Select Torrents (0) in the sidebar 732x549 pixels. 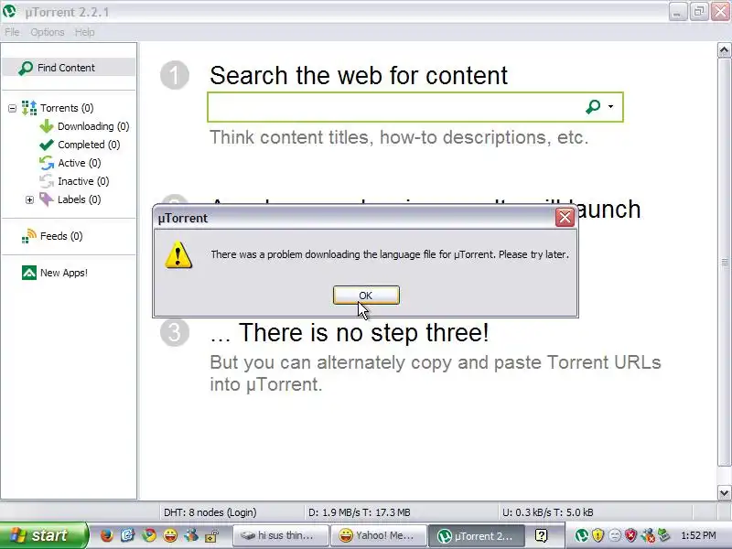[67, 108]
